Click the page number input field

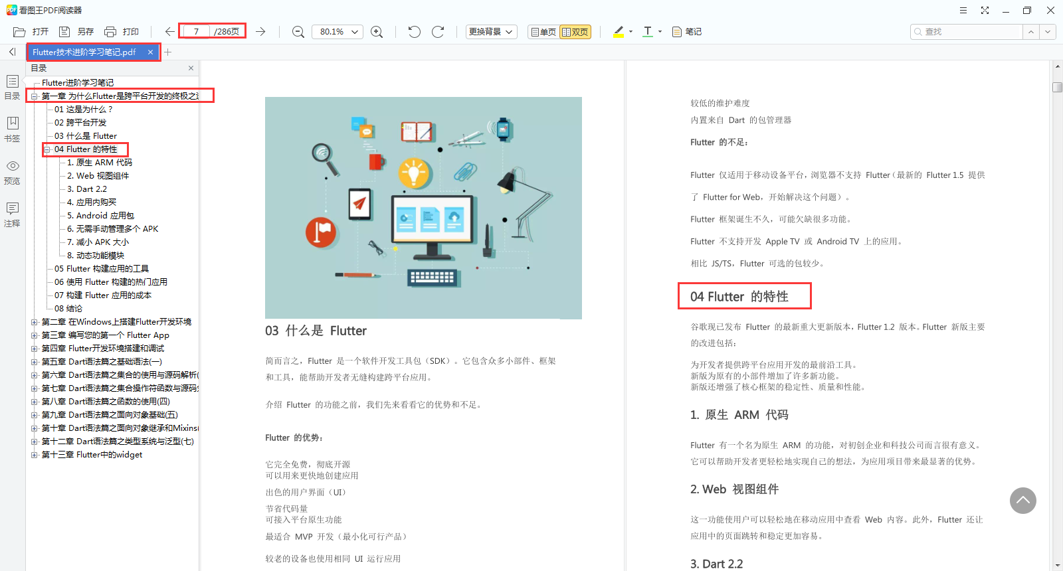tap(197, 31)
